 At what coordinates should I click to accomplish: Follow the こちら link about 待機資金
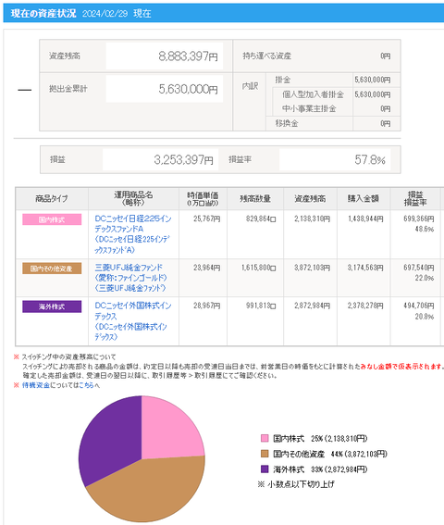point(86,385)
